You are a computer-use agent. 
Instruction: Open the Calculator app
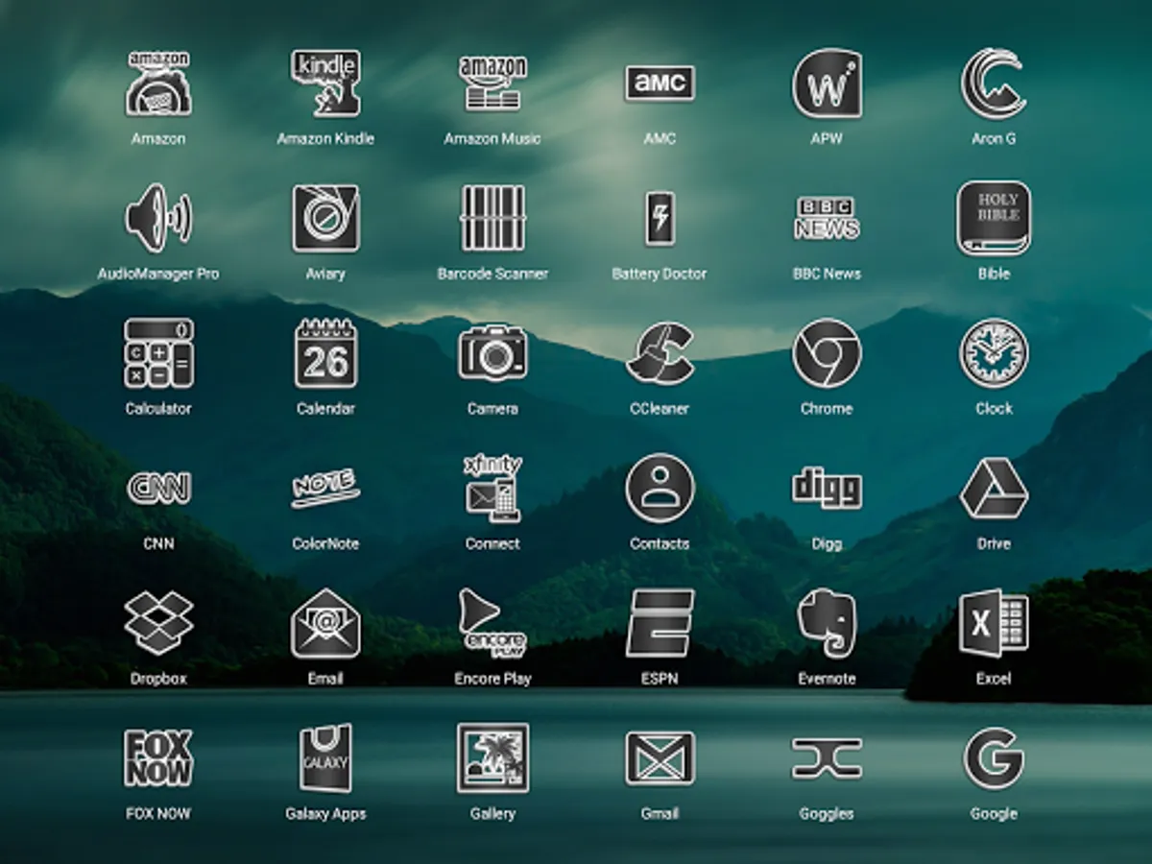pos(158,353)
